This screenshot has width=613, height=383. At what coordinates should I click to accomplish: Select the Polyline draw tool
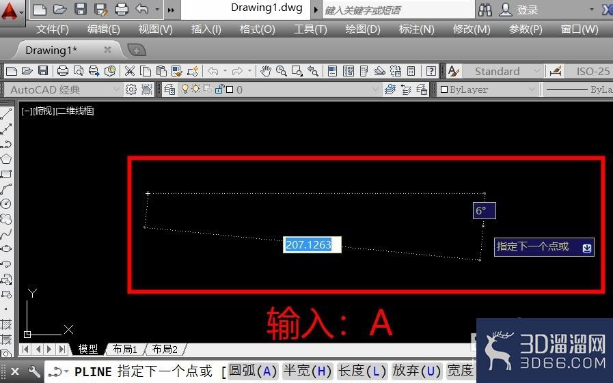point(6,144)
